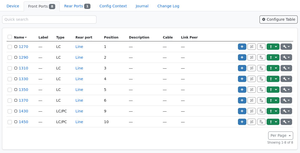Image resolution: width=300 pixels, height=153 pixels.
Task: Open the 1430 front port link
Action: [x=23, y=111]
